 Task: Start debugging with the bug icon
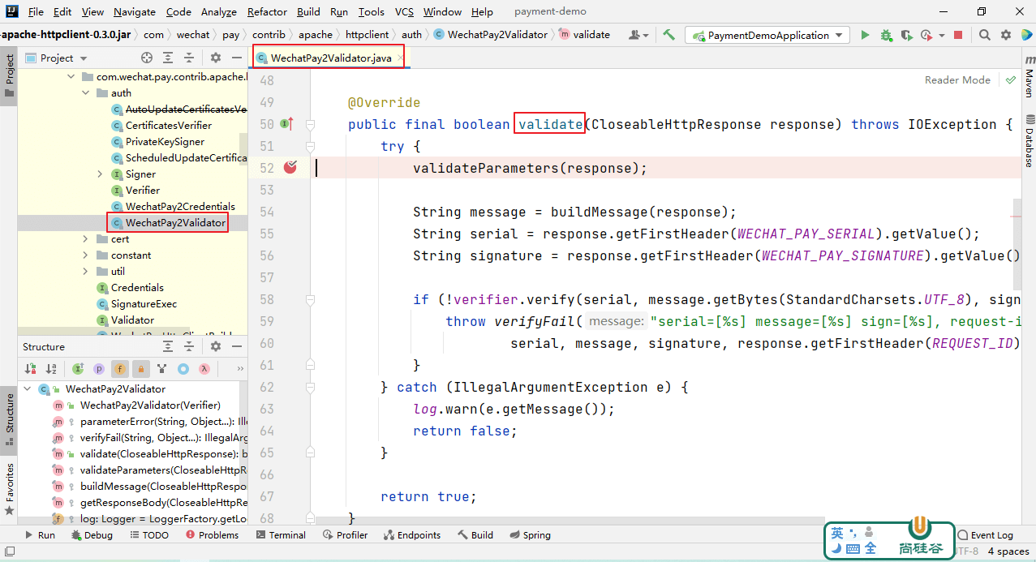point(886,35)
